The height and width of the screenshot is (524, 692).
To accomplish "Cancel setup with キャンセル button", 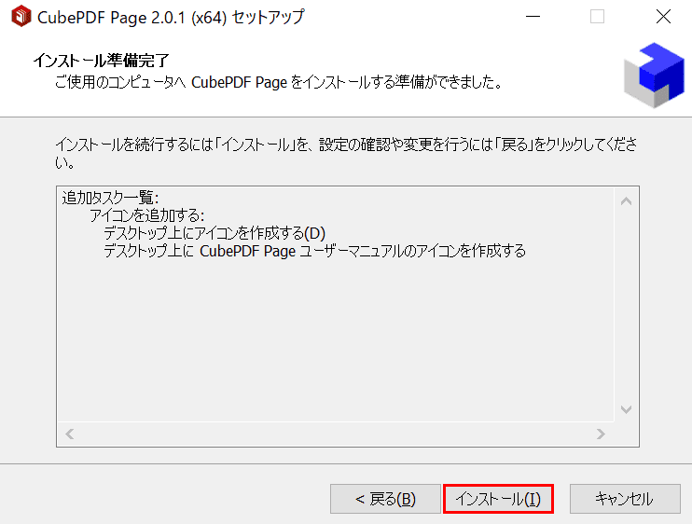I will click(x=625, y=499).
